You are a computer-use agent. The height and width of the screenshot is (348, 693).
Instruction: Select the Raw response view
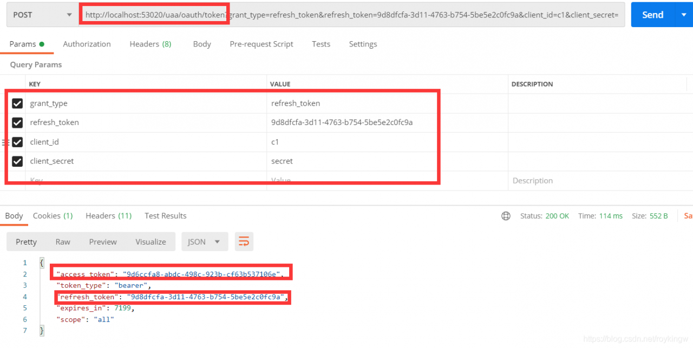pyautogui.click(x=63, y=242)
